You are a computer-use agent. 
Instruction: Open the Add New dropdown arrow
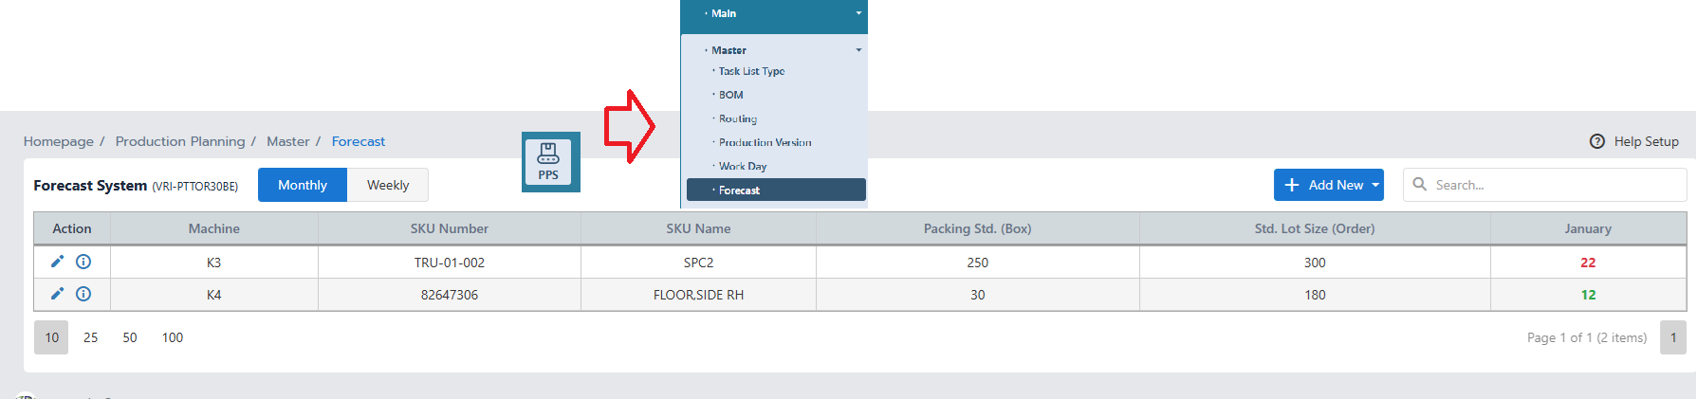(1375, 185)
